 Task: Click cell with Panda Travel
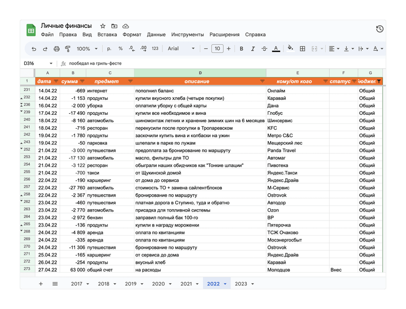[298, 150]
